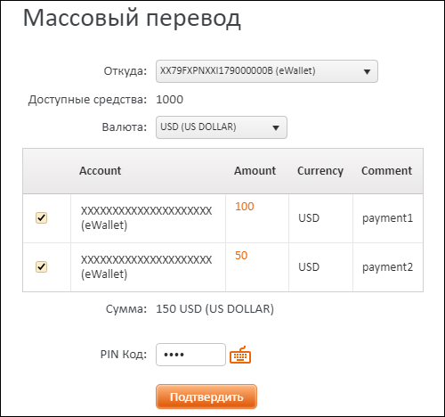Open the Откуда account dropdown
This screenshot has width=445, height=417.
[x=267, y=71]
